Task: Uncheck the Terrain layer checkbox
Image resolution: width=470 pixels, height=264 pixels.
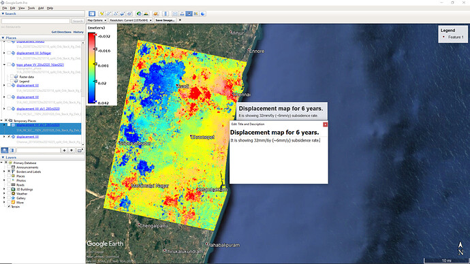Action: (9, 207)
